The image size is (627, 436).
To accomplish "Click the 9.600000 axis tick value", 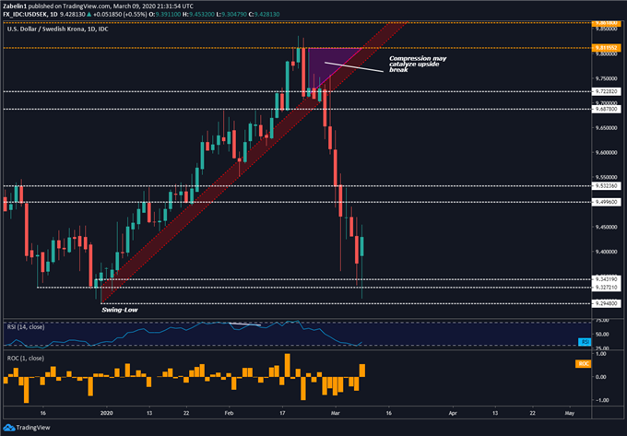I will 606,153.
